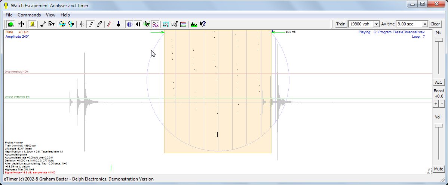Viewport: 448px width, 185px height.
Task: Increase Boost with the plus button
Action: point(436,104)
